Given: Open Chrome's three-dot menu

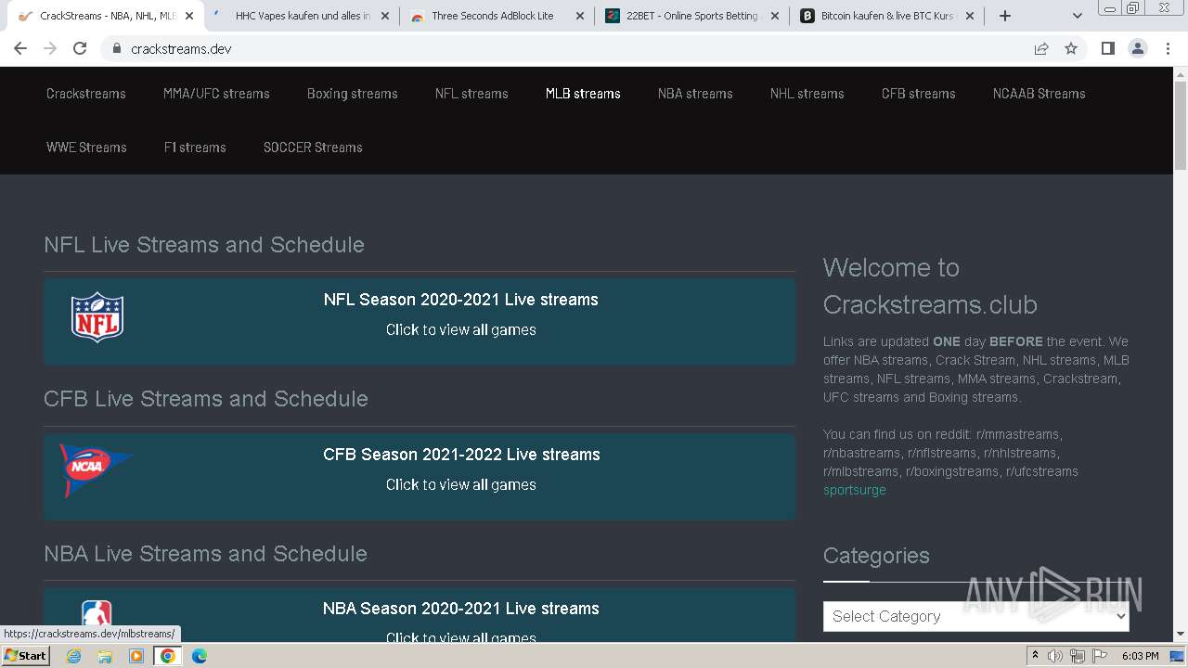Looking at the screenshot, I should 1168,48.
